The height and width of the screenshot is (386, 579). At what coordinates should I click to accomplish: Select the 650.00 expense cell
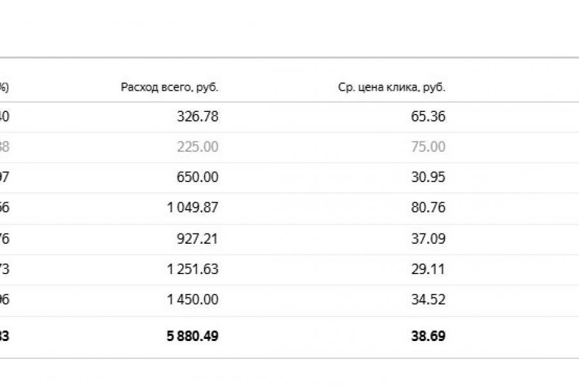198,177
